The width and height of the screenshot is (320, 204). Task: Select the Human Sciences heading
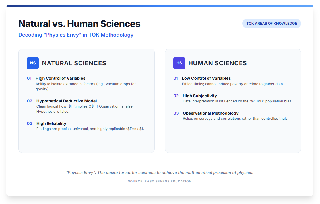217,63
